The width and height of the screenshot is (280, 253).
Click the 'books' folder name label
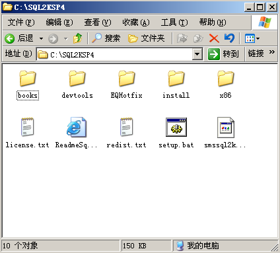(x=28, y=95)
